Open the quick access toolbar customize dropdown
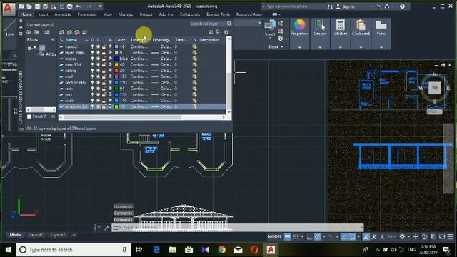 click(100, 6)
